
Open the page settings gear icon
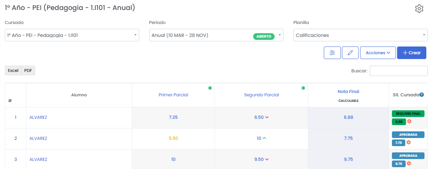(x=419, y=9)
